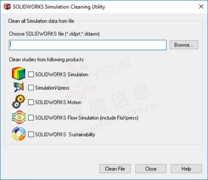Click the Flow Simulation streamlines icon
The width and height of the screenshot is (208, 180).
(19, 117)
